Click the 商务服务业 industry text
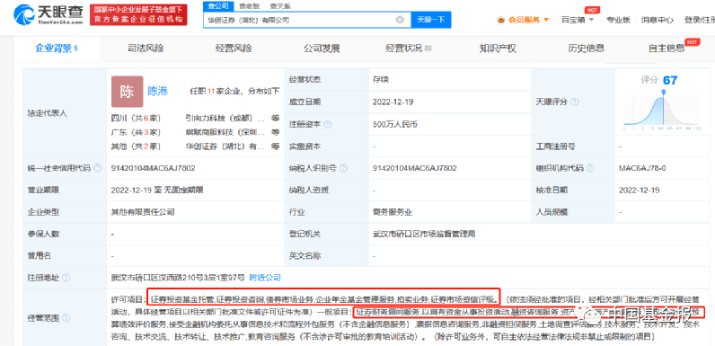715x346 pixels. [393, 212]
